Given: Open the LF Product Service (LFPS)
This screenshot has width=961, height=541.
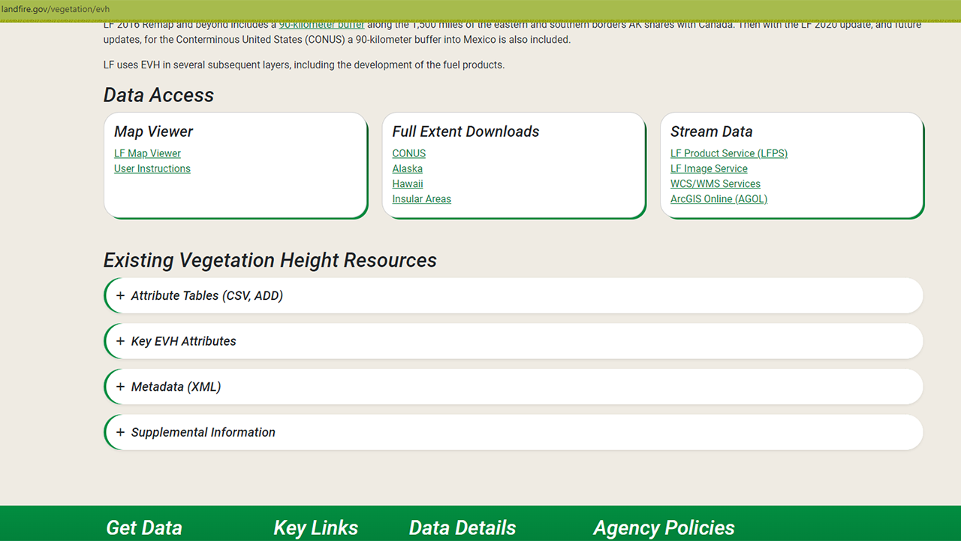Looking at the screenshot, I should [x=729, y=153].
